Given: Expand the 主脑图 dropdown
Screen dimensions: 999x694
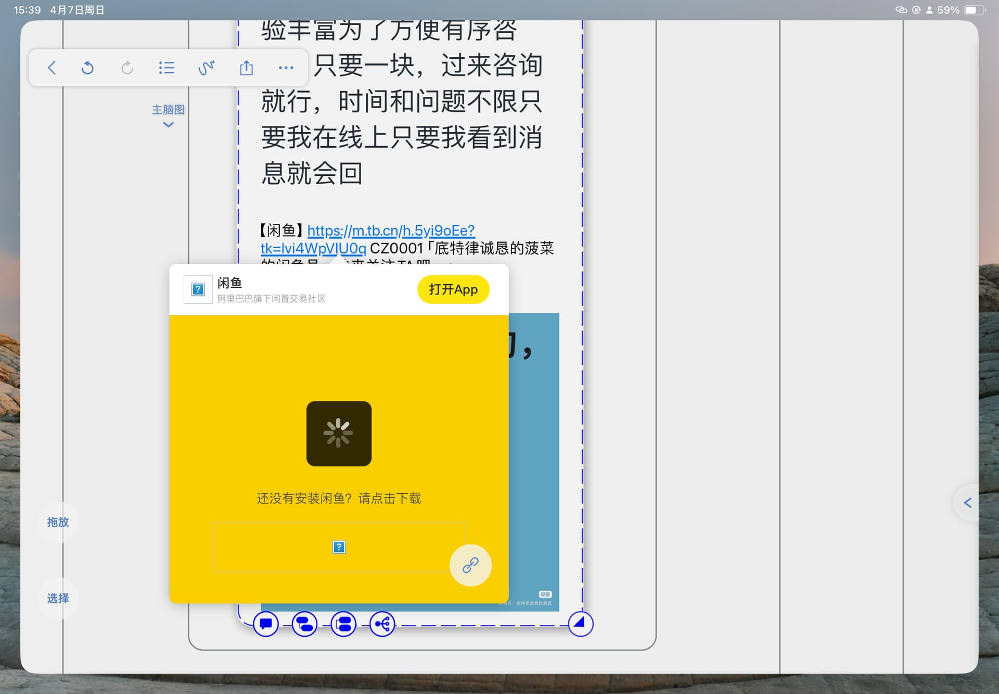Looking at the screenshot, I should click(x=168, y=117).
